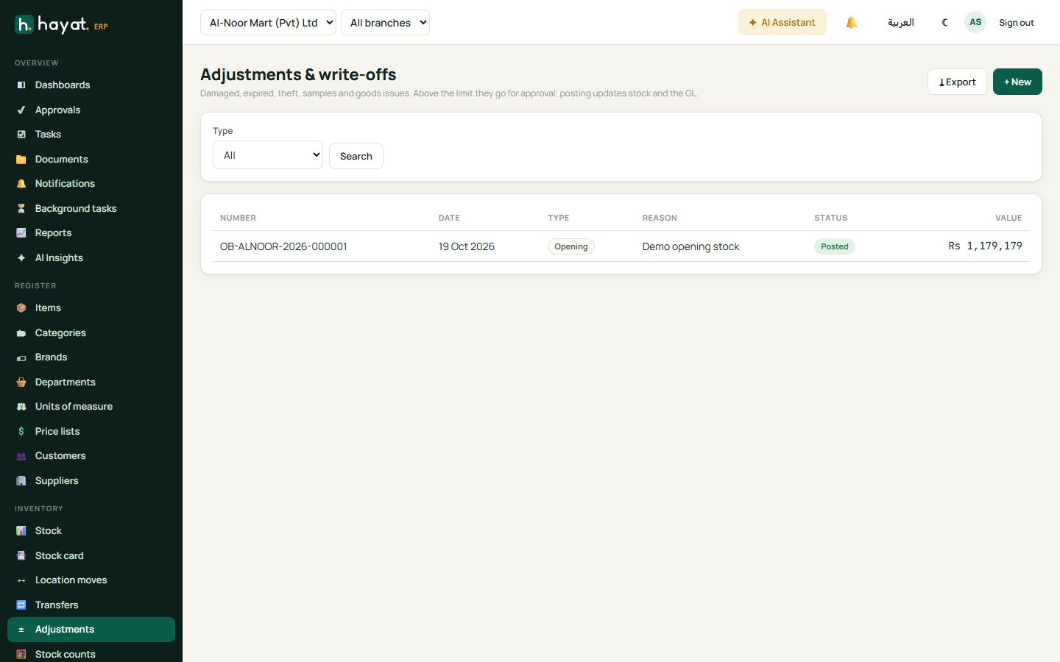Open Brands in the sidebar
The height and width of the screenshot is (662, 1060).
[x=91, y=357]
